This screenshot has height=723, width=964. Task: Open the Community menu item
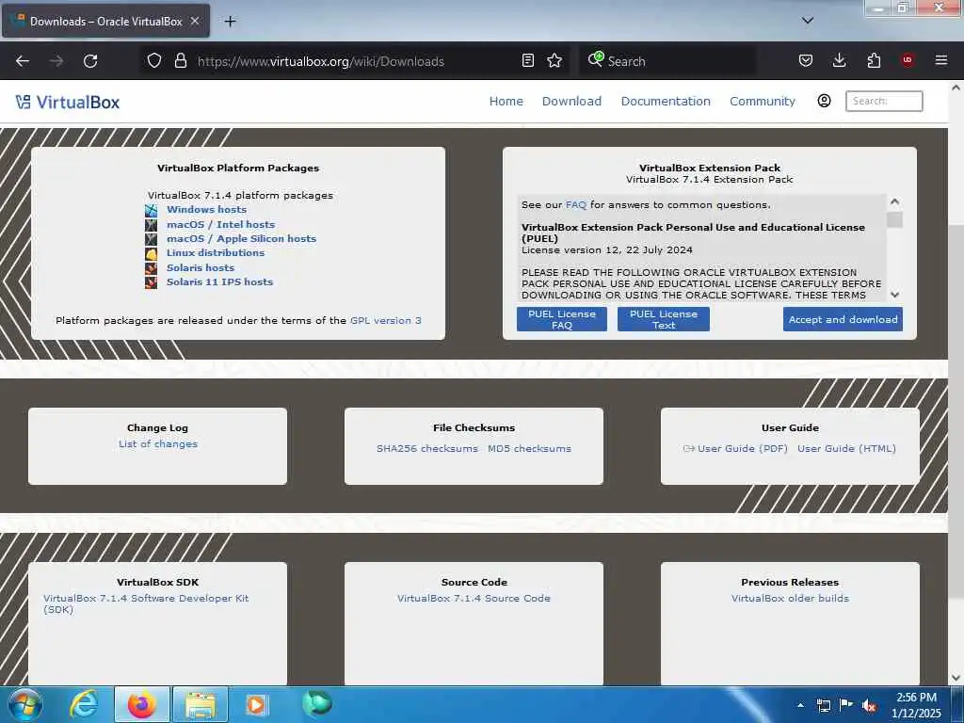[763, 101]
